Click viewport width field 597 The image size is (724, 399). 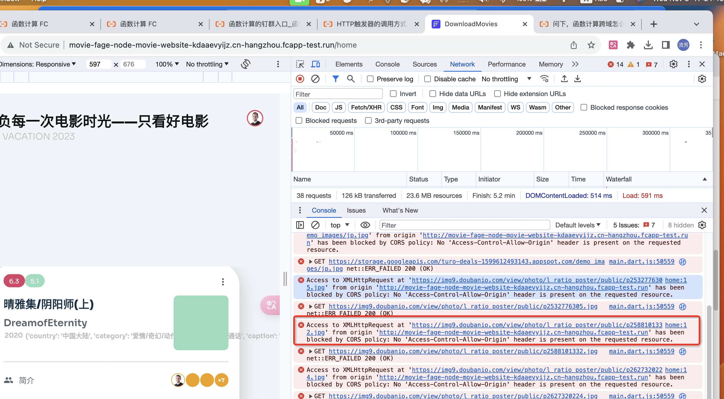click(98, 64)
